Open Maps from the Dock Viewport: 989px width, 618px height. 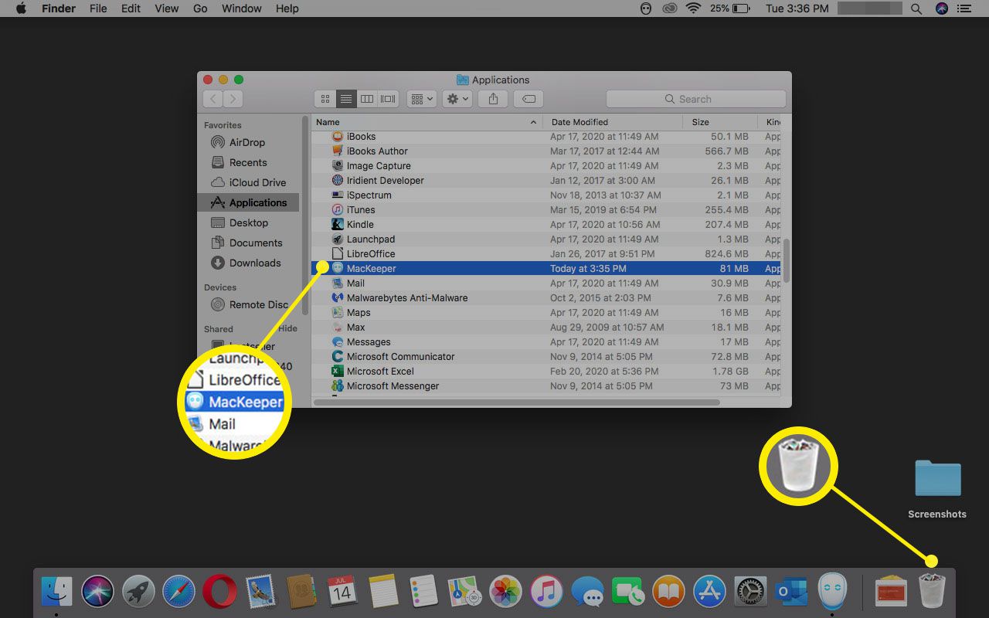464,592
